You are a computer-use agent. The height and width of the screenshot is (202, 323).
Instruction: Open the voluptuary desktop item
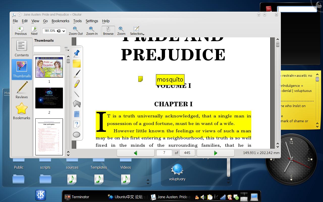(177, 172)
